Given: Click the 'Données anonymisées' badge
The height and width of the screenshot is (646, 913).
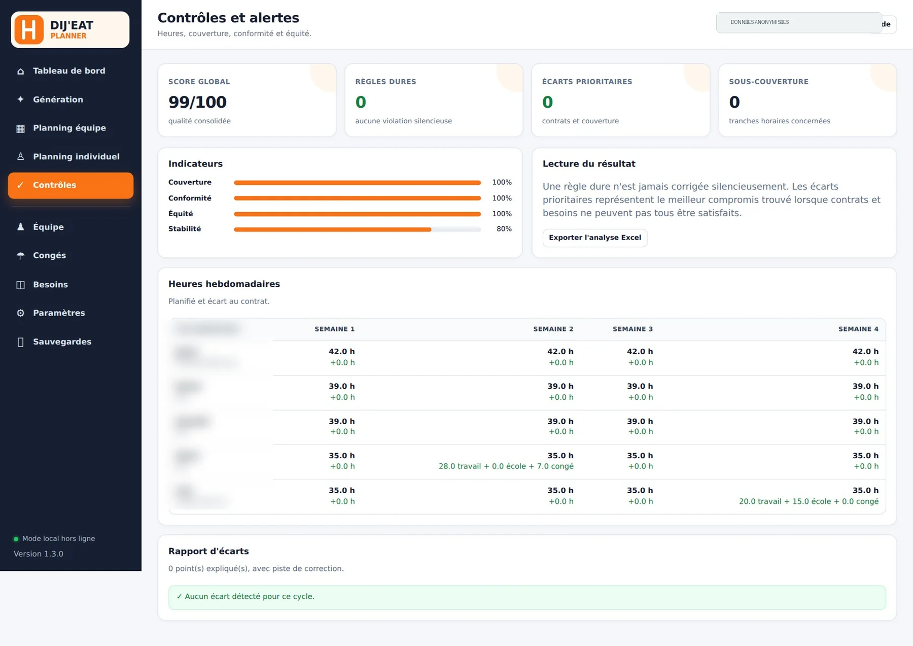Looking at the screenshot, I should click(x=799, y=22).
